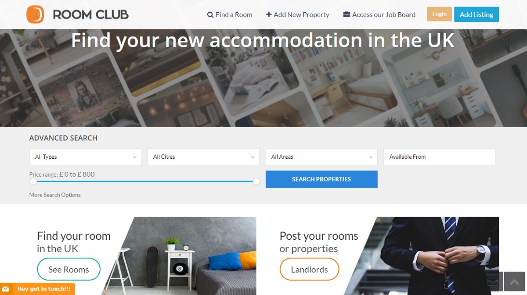Open the All Areas dropdown
Viewport: 527px width, 295px height.
click(x=321, y=156)
